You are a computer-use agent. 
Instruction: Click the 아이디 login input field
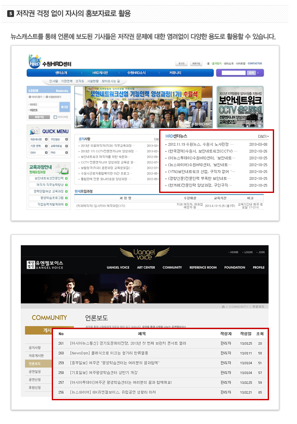tap(48, 104)
